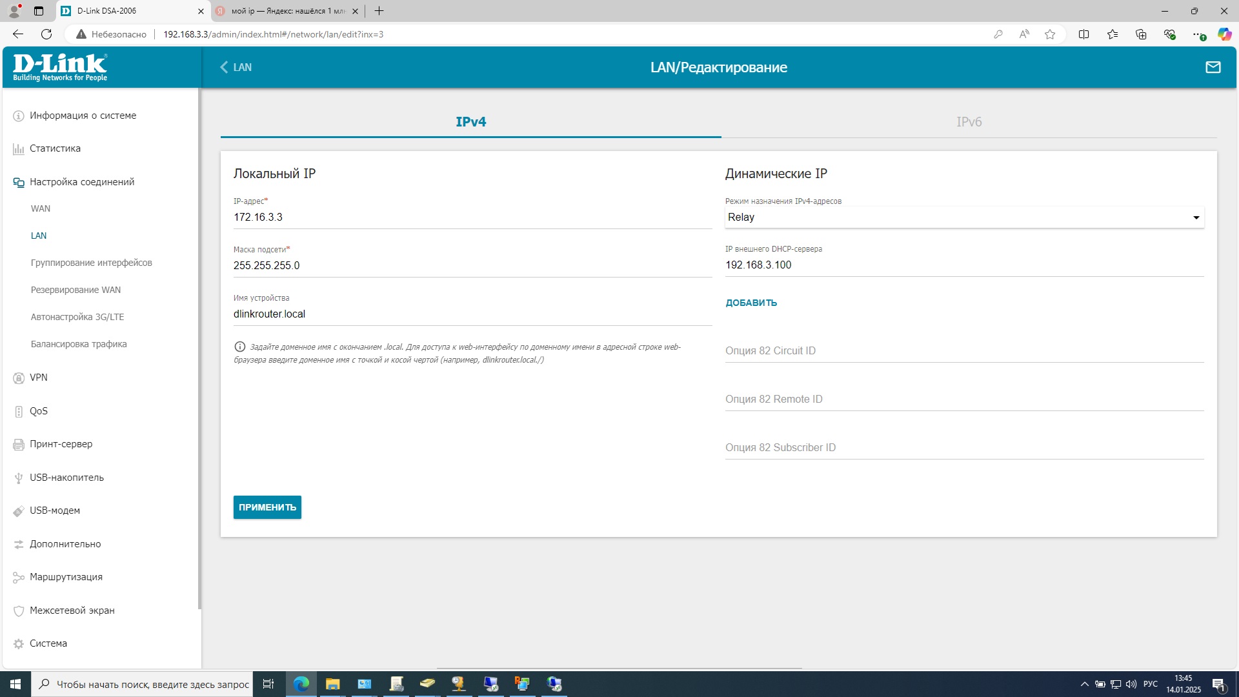Open the VPN section in sidebar
The height and width of the screenshot is (697, 1239).
(39, 378)
